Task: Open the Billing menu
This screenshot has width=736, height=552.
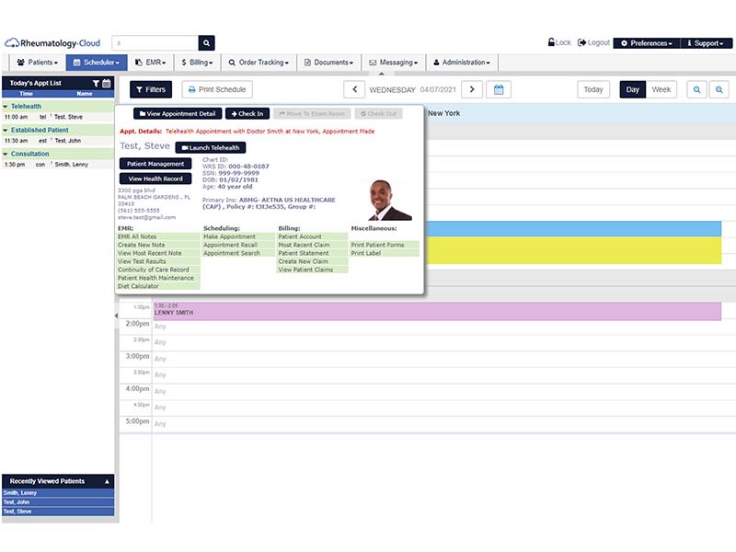Action: 197,62
